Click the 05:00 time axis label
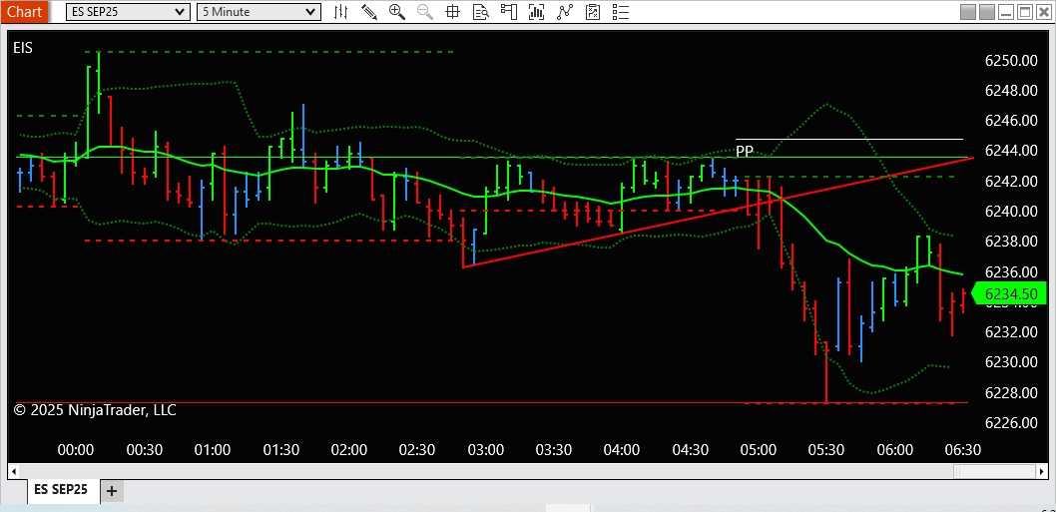This screenshot has height=512, width=1056. point(759,449)
